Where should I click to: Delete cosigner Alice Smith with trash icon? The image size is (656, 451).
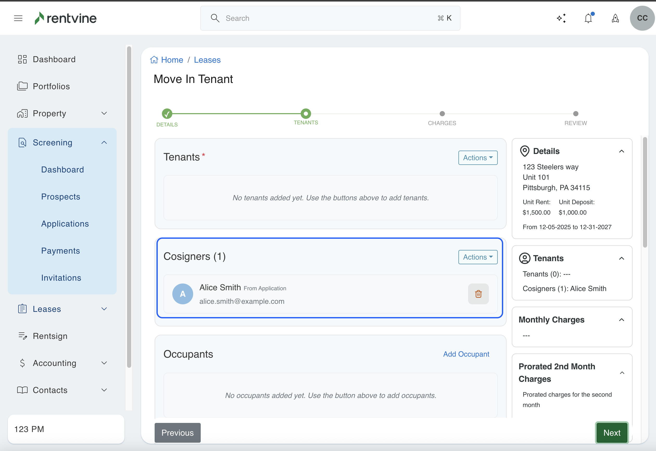click(478, 294)
